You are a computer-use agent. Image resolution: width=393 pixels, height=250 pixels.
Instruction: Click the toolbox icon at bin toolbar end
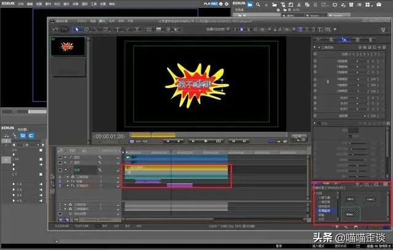click(379, 4)
